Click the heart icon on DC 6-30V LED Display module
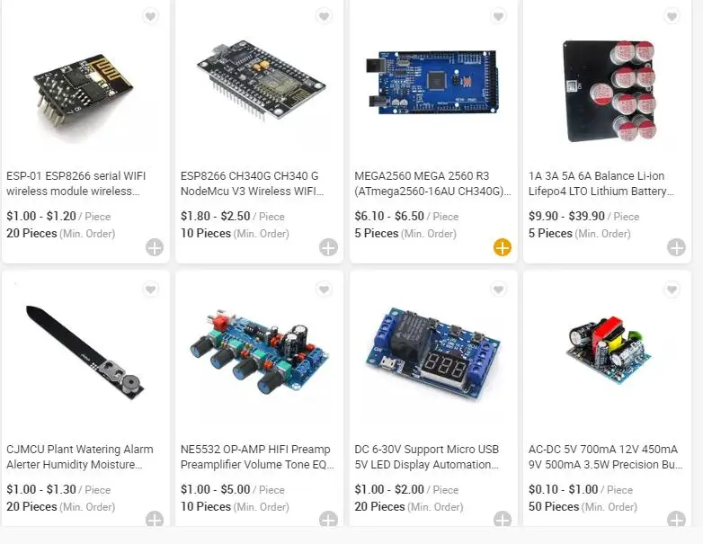 pos(498,290)
